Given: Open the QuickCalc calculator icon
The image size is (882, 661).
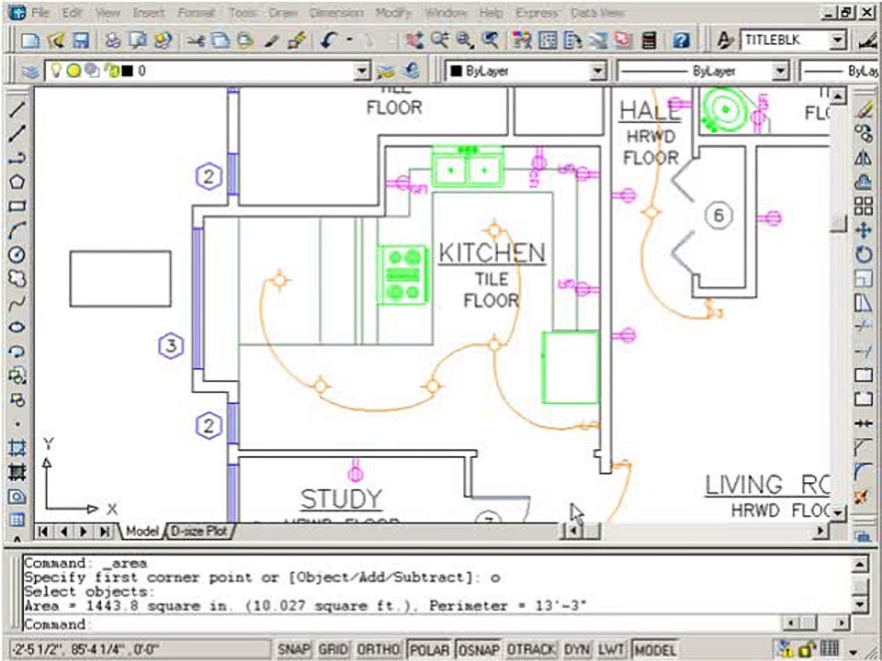Looking at the screenshot, I should [649, 40].
